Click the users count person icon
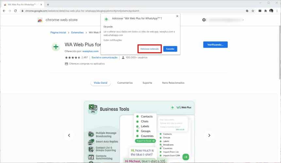The height and width of the screenshot is (163, 281). [x=123, y=57]
